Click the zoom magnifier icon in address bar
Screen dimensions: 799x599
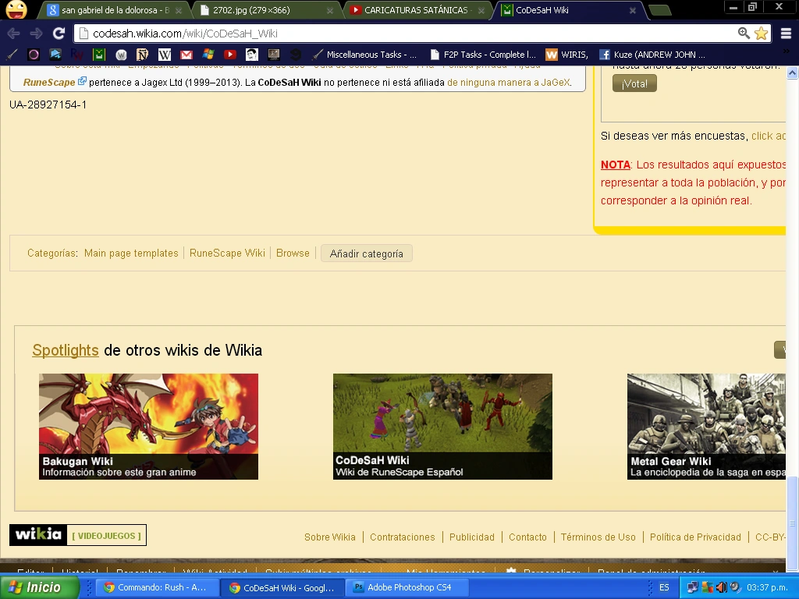[x=744, y=34]
